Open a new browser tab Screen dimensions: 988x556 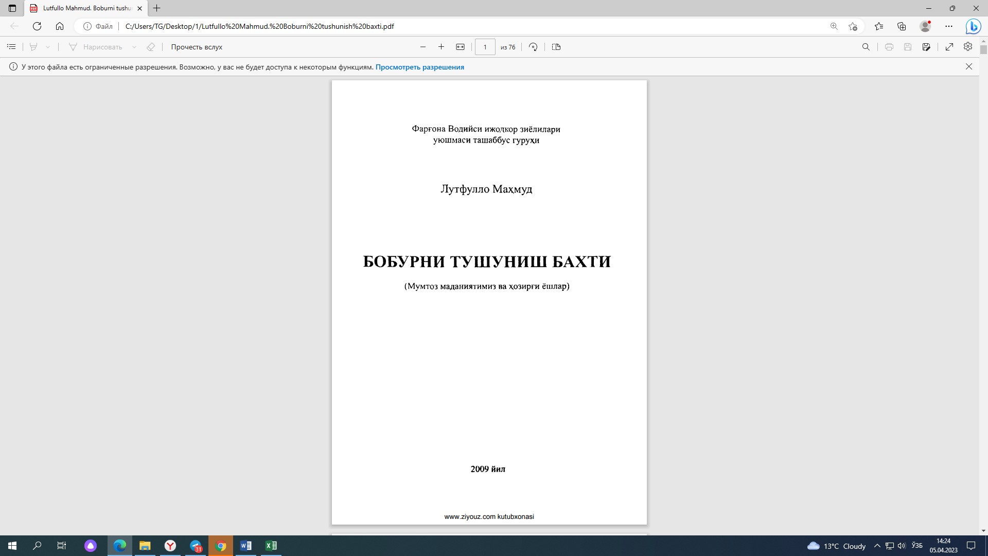[157, 8]
